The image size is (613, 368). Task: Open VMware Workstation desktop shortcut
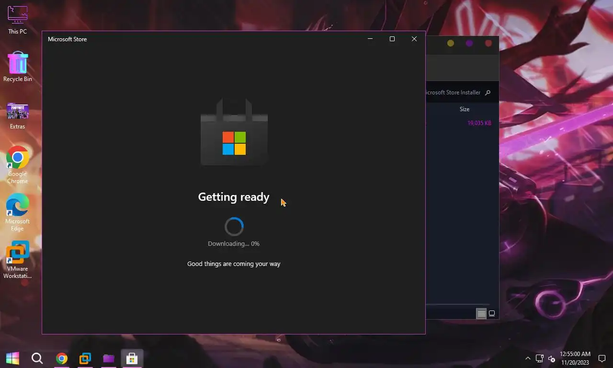tap(18, 260)
